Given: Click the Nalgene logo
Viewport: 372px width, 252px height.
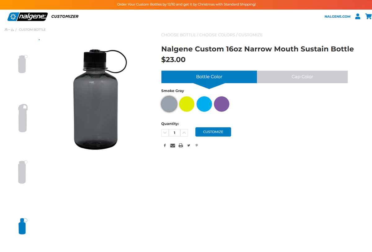Looking at the screenshot, I should 28,17.
